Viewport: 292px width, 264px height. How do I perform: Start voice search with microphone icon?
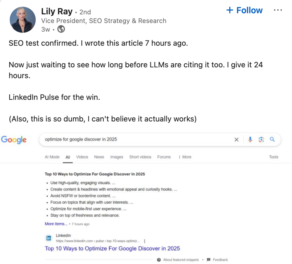pyautogui.click(x=250, y=140)
